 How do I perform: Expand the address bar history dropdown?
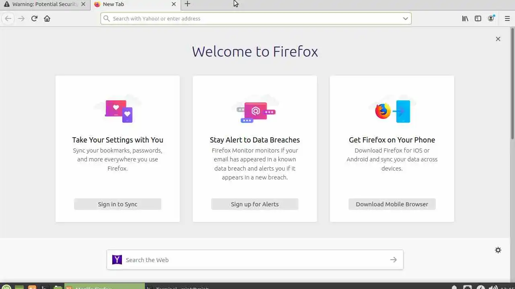(x=406, y=18)
